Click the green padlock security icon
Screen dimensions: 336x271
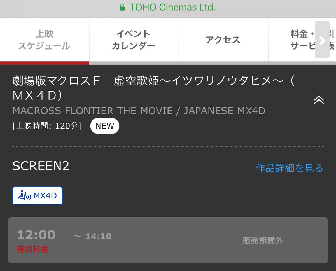click(x=122, y=8)
